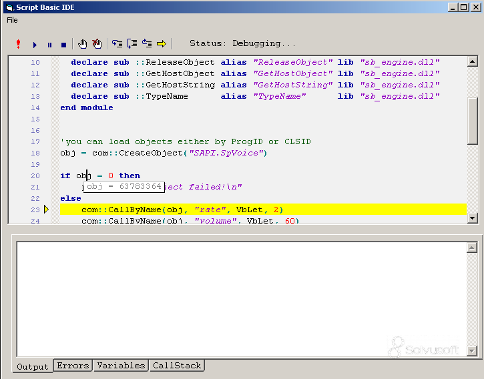Viewport: 484px width, 379px height.
Task: Click line number 18 in the gutter
Action: (x=35, y=153)
